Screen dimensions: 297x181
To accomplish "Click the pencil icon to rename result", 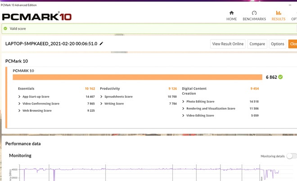I will pyautogui.click(x=101, y=44).
